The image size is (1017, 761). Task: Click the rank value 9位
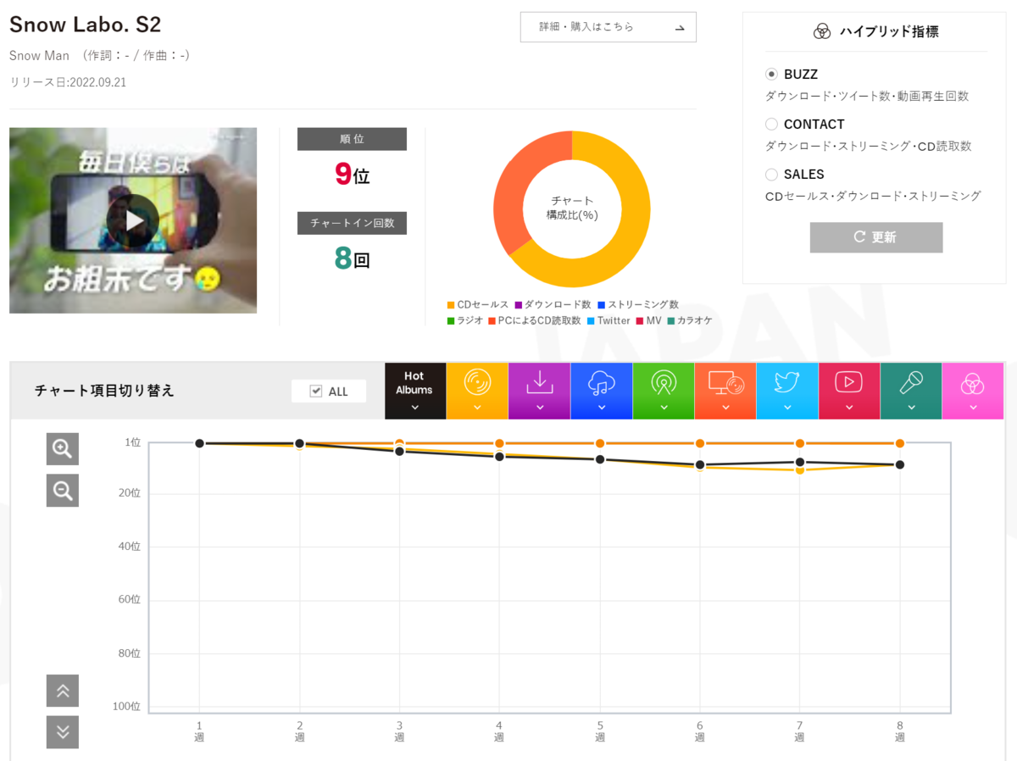point(352,175)
